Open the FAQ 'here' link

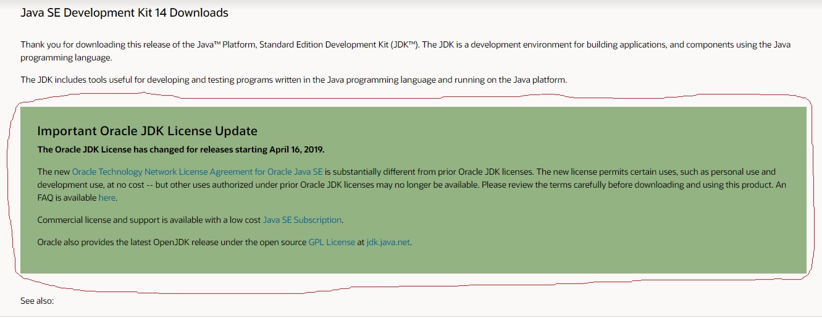coord(107,198)
